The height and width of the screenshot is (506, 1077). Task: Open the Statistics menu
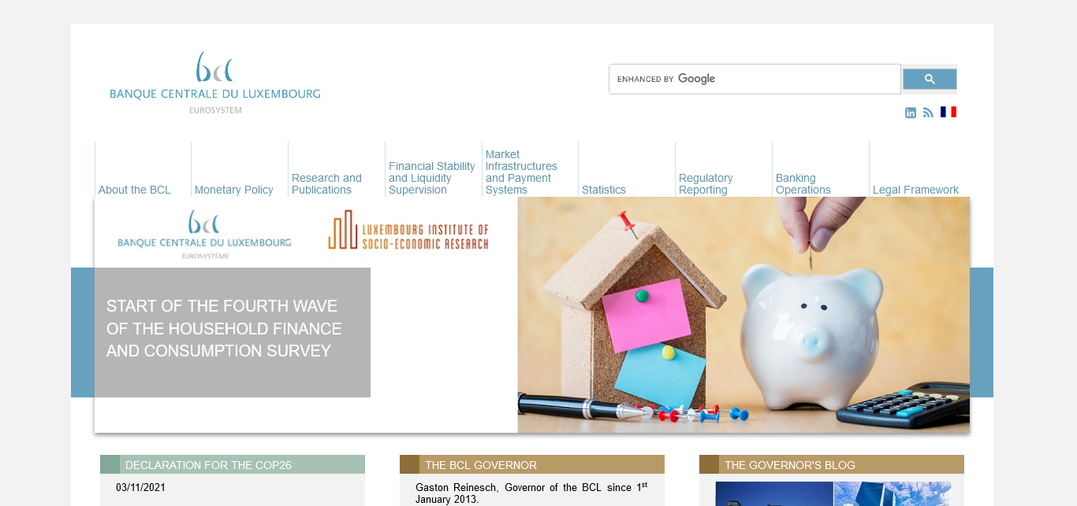(604, 190)
